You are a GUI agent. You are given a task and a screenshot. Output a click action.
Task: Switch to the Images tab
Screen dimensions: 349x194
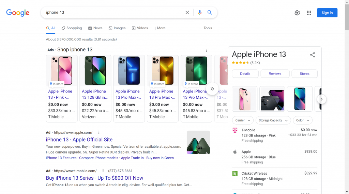[117, 28]
